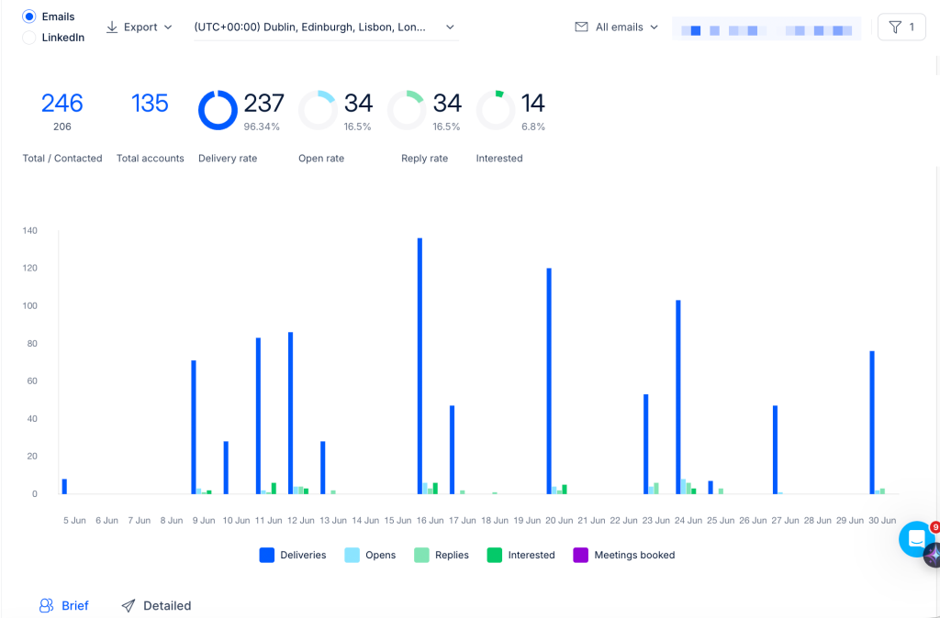
Task: Click the people icon next to Brief
Action: 46,605
